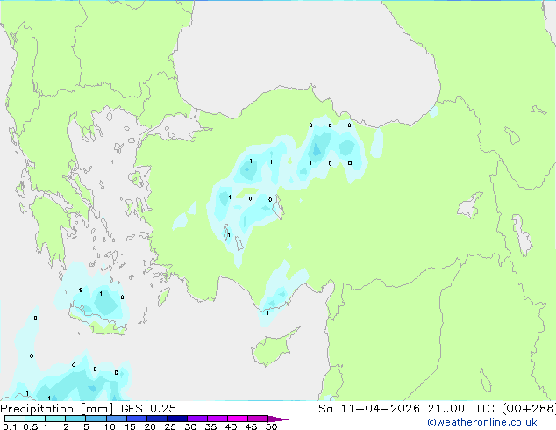The height and width of the screenshot is (430, 556).
Task: Click the "Sa 11-04-2026" date text
Action: (369, 409)
